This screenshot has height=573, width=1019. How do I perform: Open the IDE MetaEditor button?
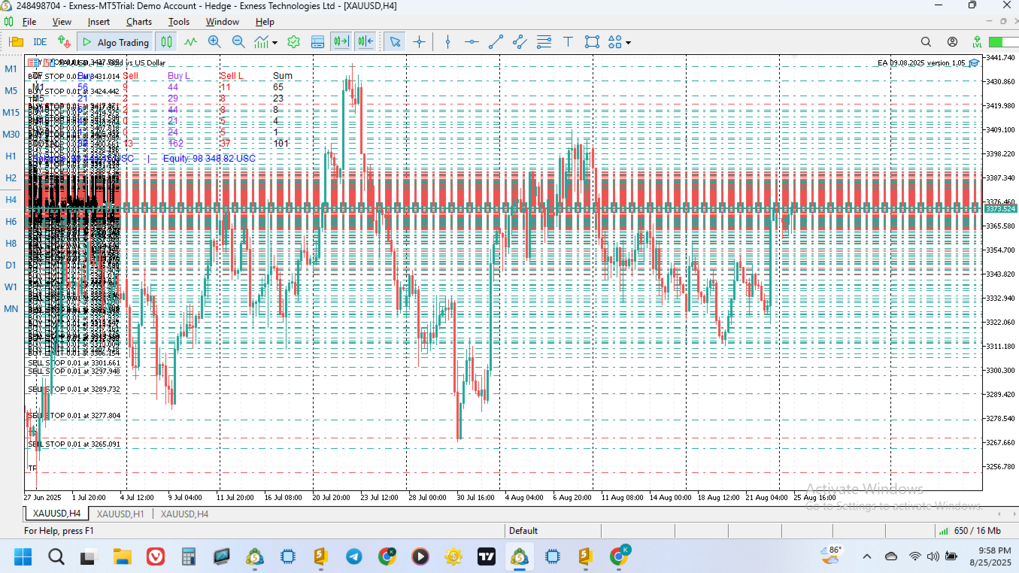point(40,42)
